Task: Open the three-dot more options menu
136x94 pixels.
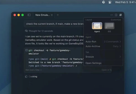Action: coord(112,15)
